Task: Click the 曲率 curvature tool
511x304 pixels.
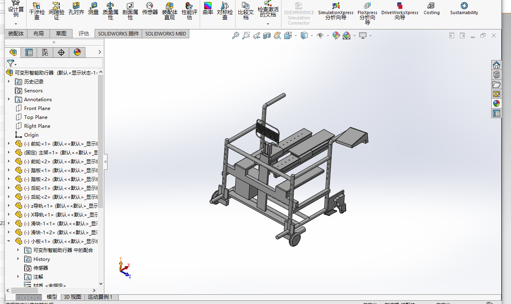Action: pyautogui.click(x=208, y=9)
